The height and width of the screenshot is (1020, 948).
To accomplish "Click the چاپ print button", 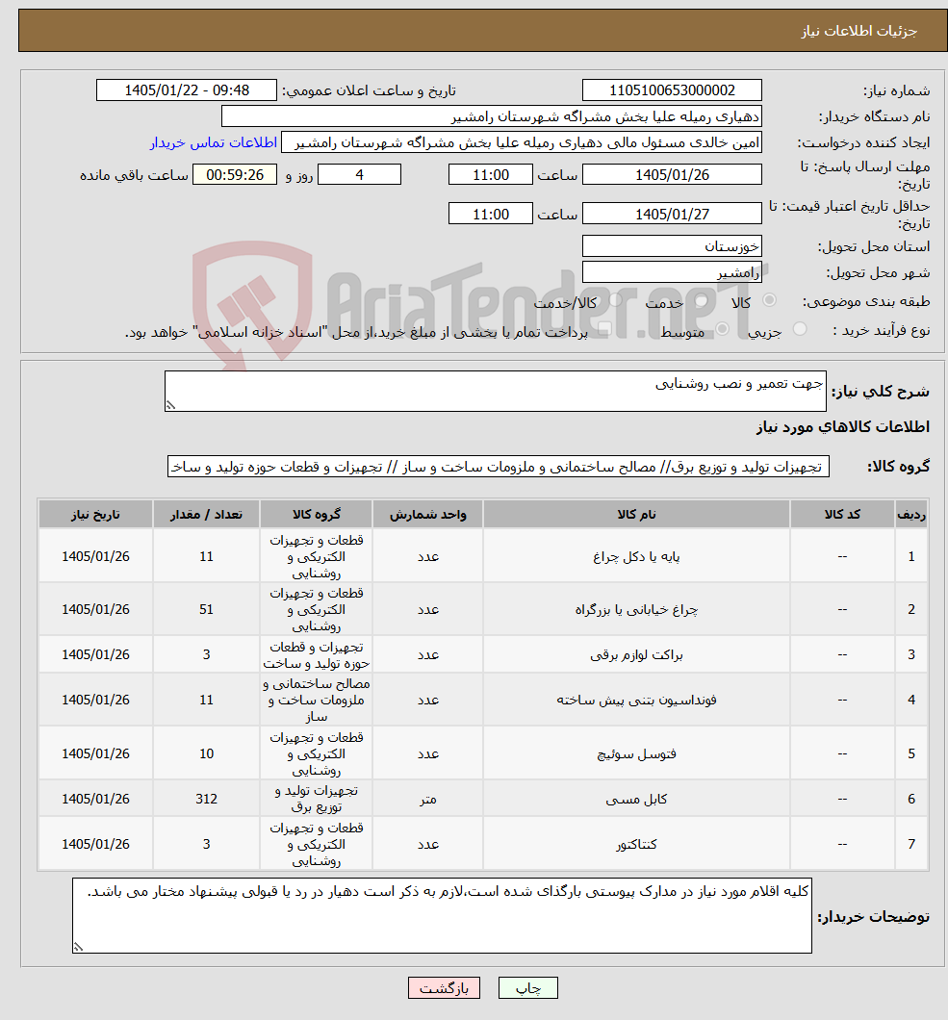I will click(527, 988).
